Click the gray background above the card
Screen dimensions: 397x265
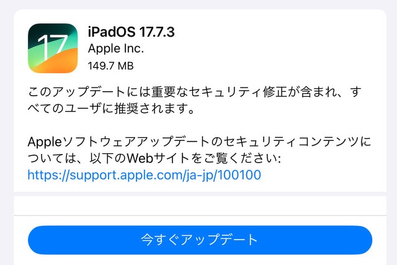tap(198, 4)
